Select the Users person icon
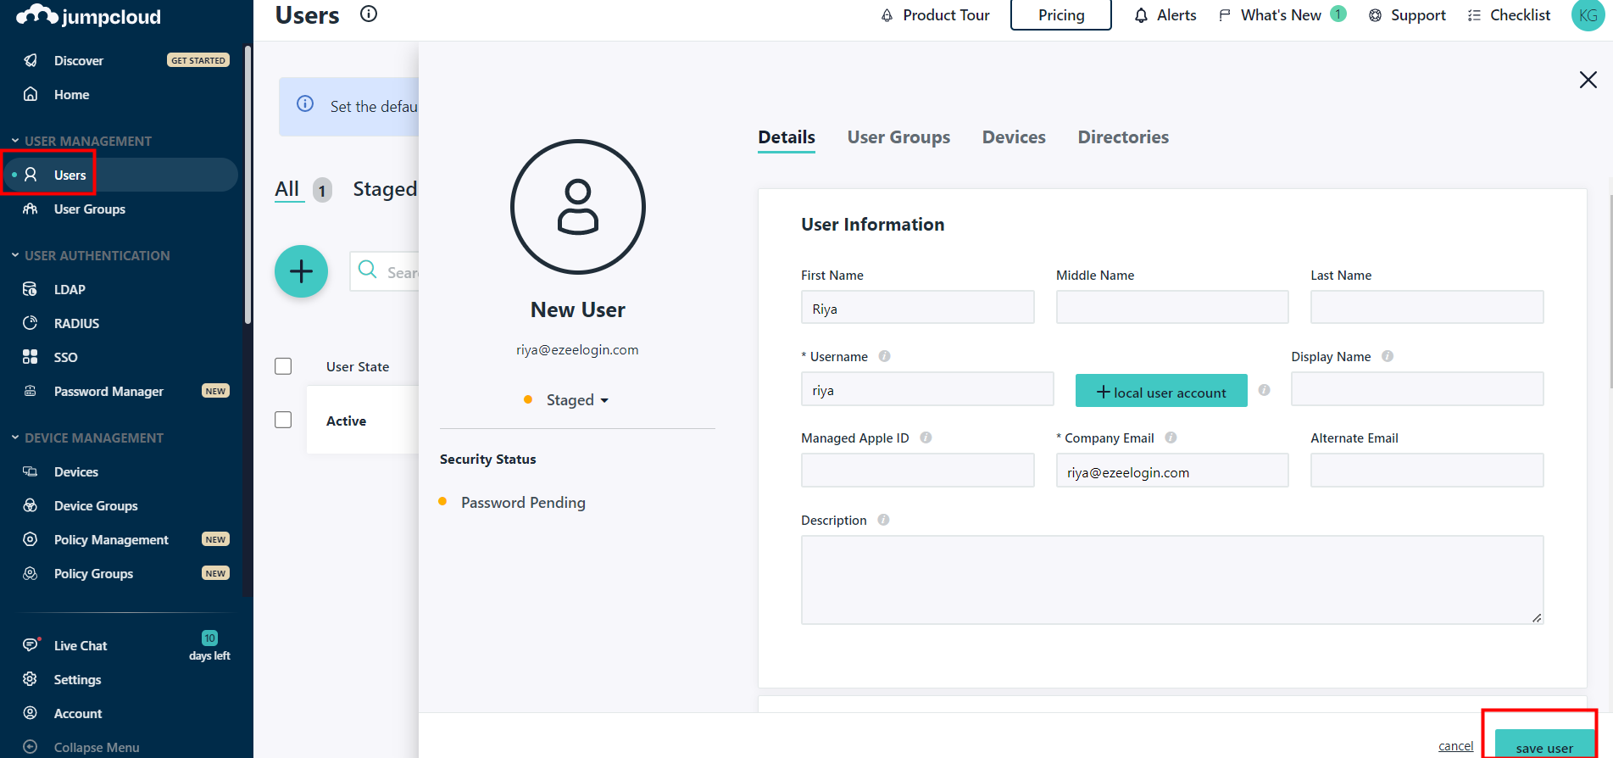1613x758 pixels. (31, 175)
